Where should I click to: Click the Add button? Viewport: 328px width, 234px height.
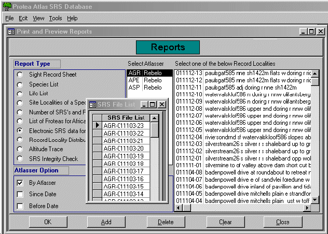point(106,222)
